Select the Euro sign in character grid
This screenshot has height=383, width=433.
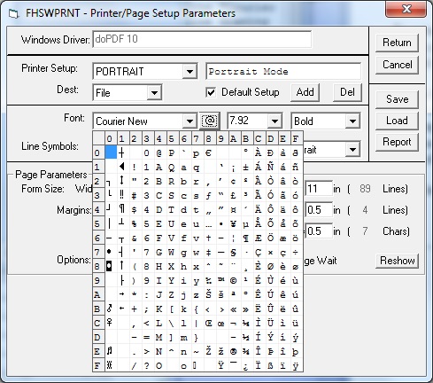pos(208,152)
